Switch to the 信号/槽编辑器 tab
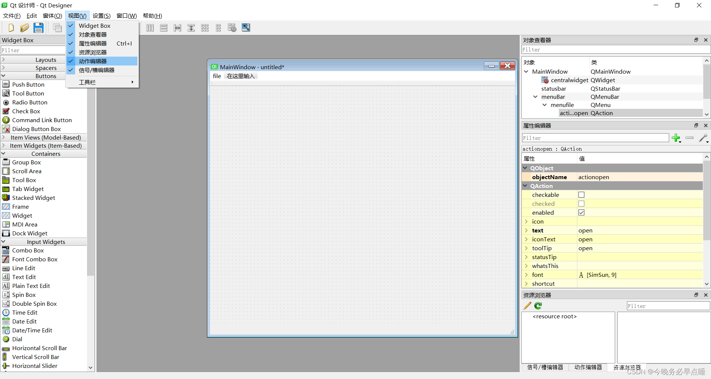This screenshot has height=379, width=711. point(545,367)
